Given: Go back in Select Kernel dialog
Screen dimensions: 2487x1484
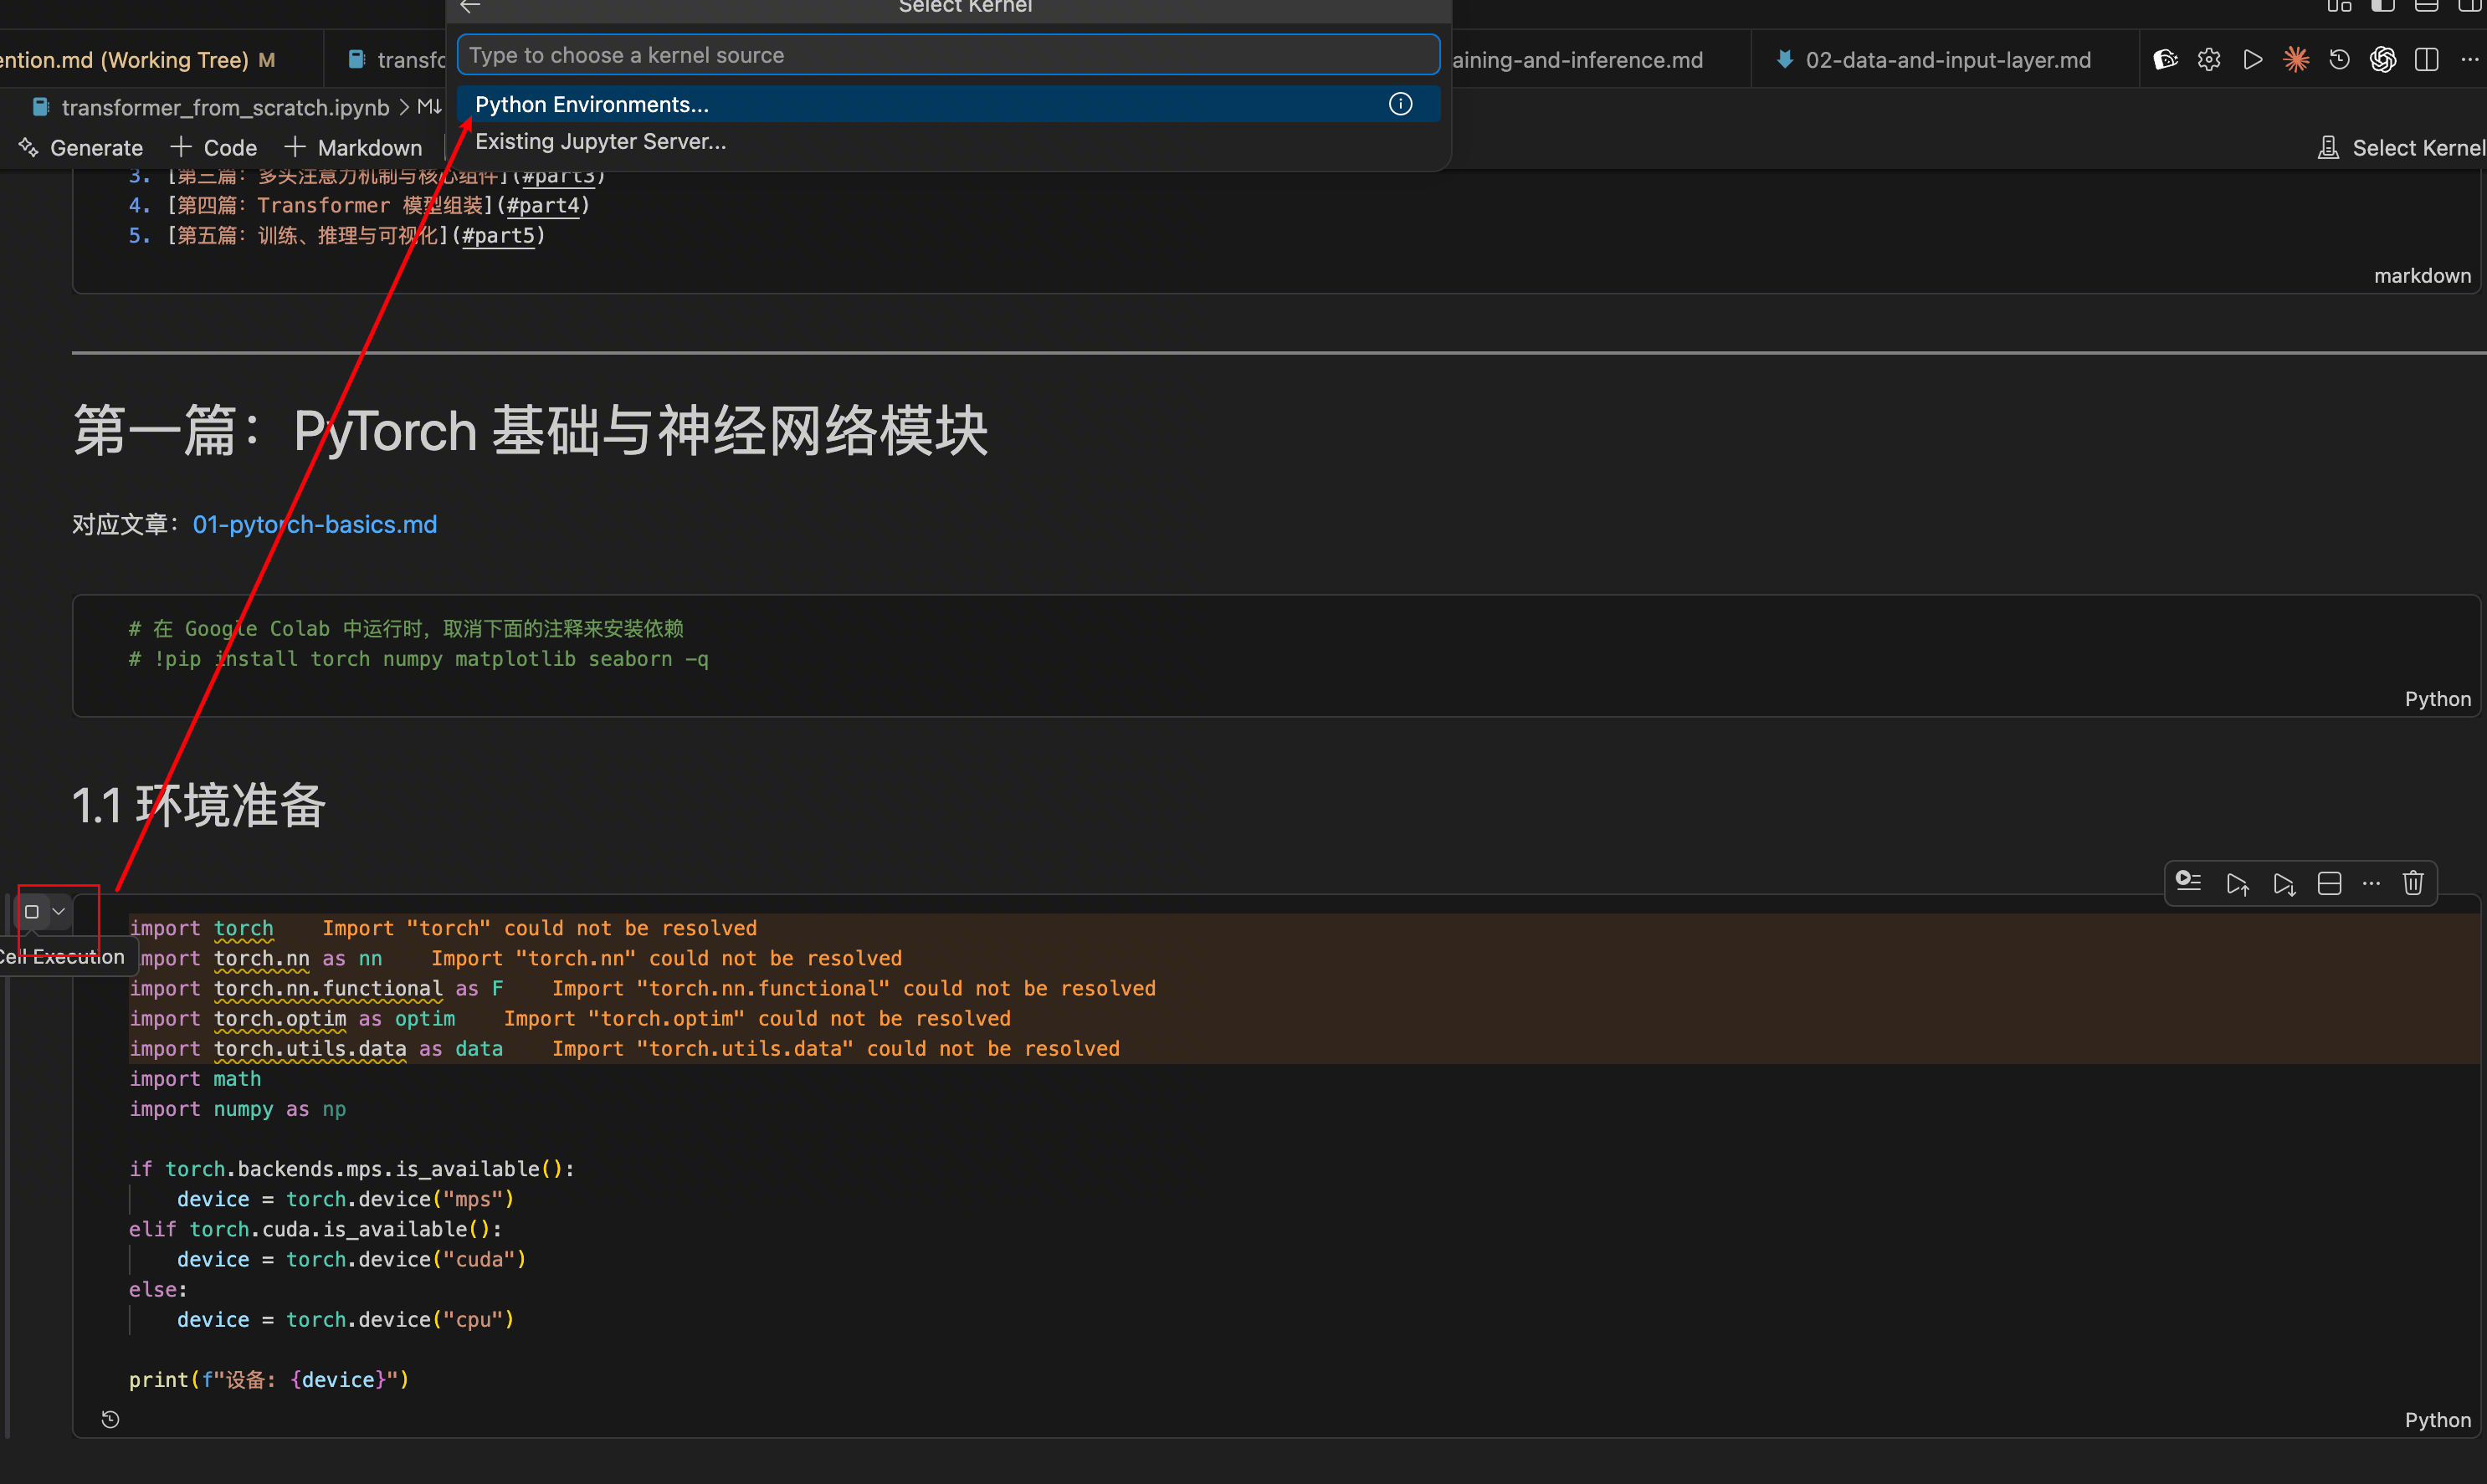Looking at the screenshot, I should click(x=470, y=6).
